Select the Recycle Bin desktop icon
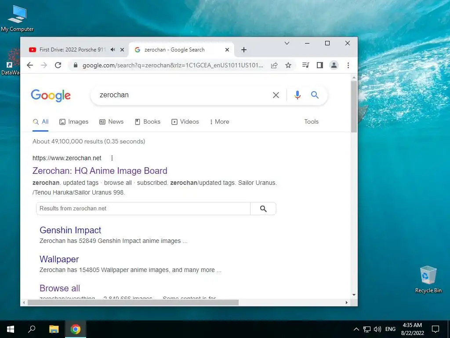 [428, 279]
